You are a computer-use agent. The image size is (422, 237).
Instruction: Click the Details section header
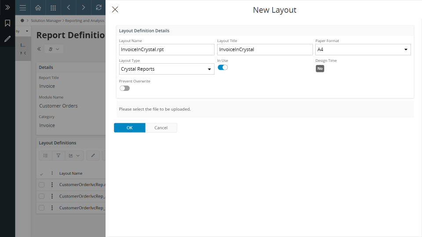[x=46, y=68]
